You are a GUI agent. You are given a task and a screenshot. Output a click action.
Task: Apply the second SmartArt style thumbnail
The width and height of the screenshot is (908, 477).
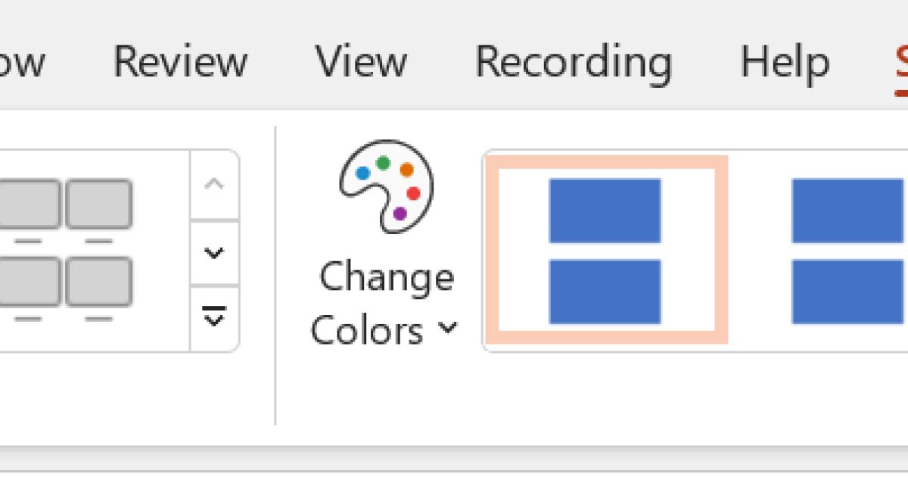point(847,251)
